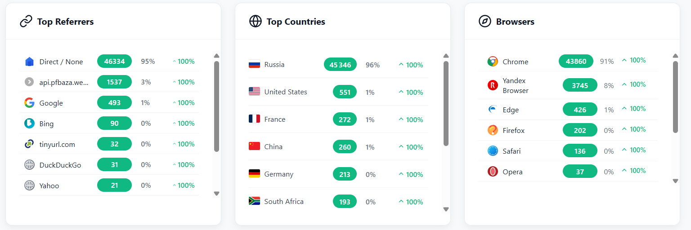
Task: Click the Top Referrers link icon
Action: pos(26,22)
